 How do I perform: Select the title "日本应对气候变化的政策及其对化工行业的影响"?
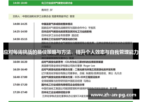pos(66,32)
